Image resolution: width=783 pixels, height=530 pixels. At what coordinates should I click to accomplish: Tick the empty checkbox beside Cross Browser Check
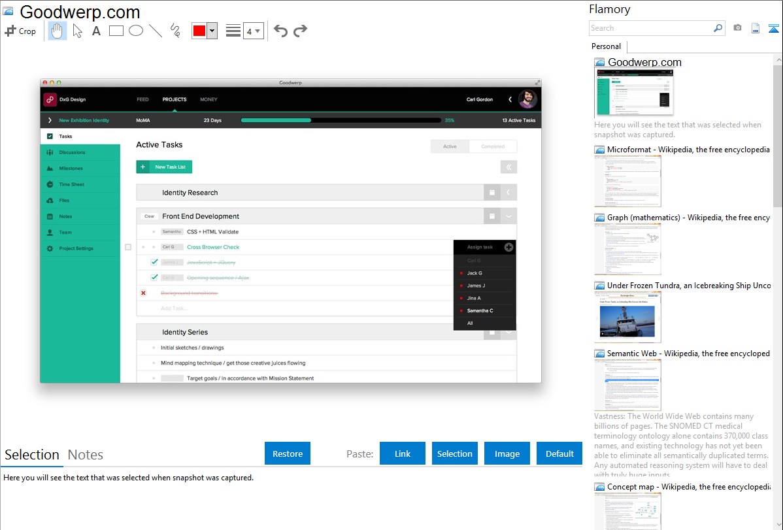[x=128, y=247]
